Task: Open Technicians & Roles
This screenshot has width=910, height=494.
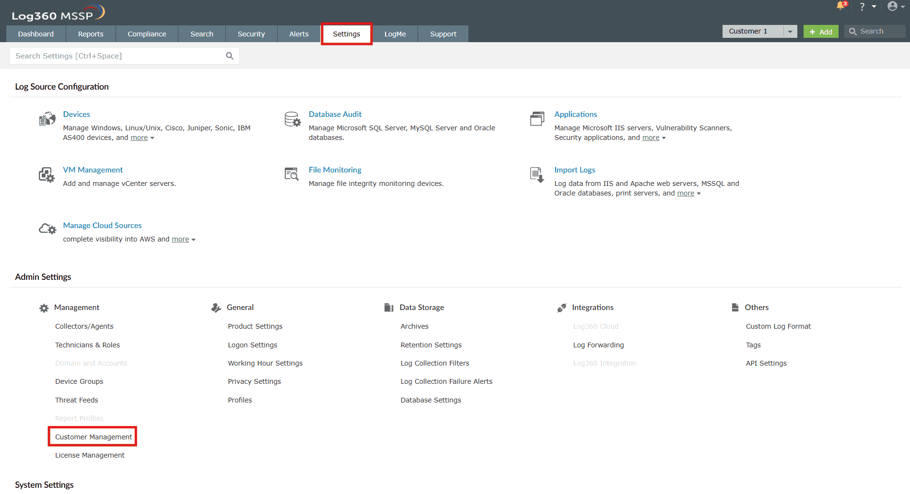Action: [x=87, y=345]
